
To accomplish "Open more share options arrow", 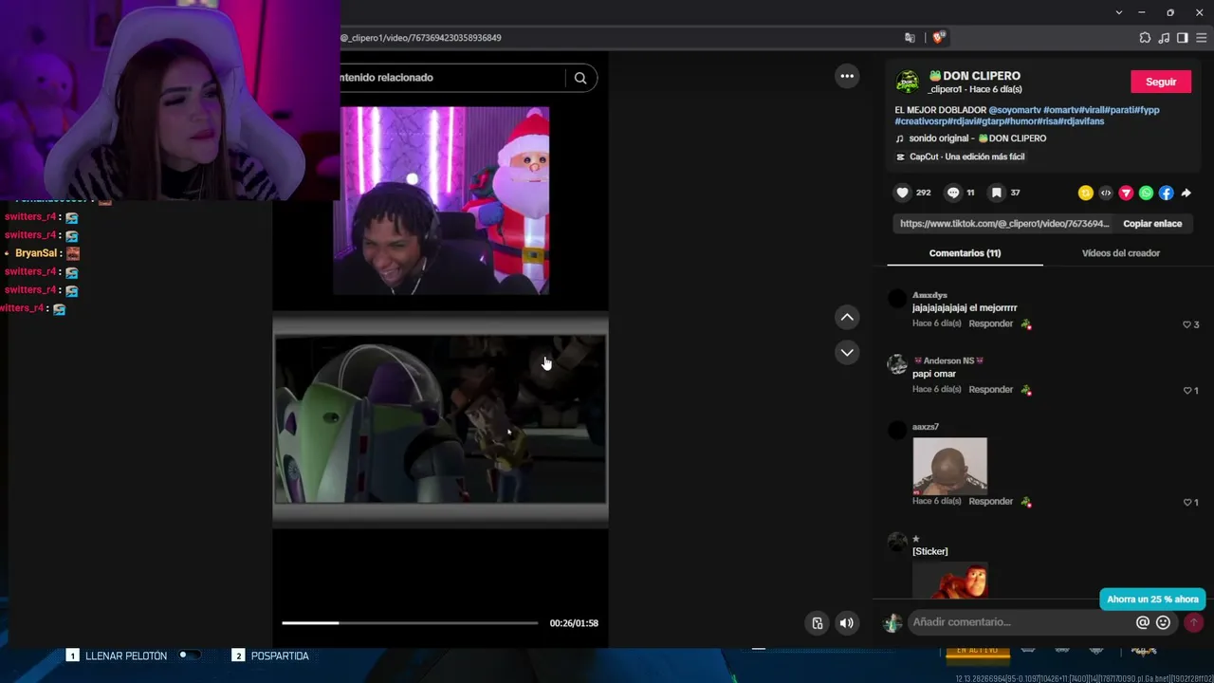I will pos(1186,193).
